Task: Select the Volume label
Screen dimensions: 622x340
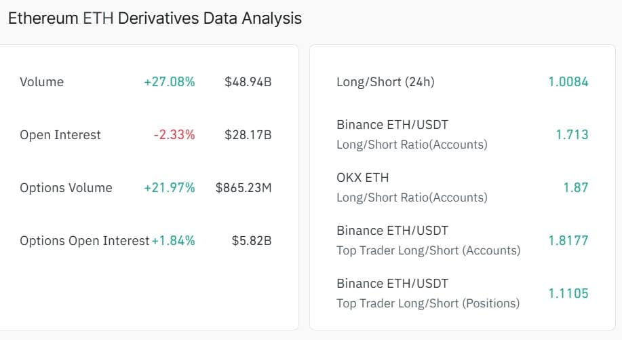Action: point(41,82)
